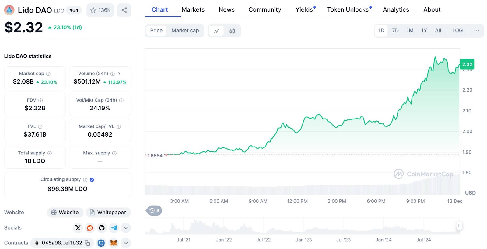Click the $2.08B market cap value
487x249 pixels.
pos(23,81)
